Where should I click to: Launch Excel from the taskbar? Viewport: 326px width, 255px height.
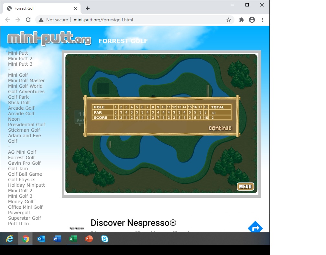tap(73, 239)
